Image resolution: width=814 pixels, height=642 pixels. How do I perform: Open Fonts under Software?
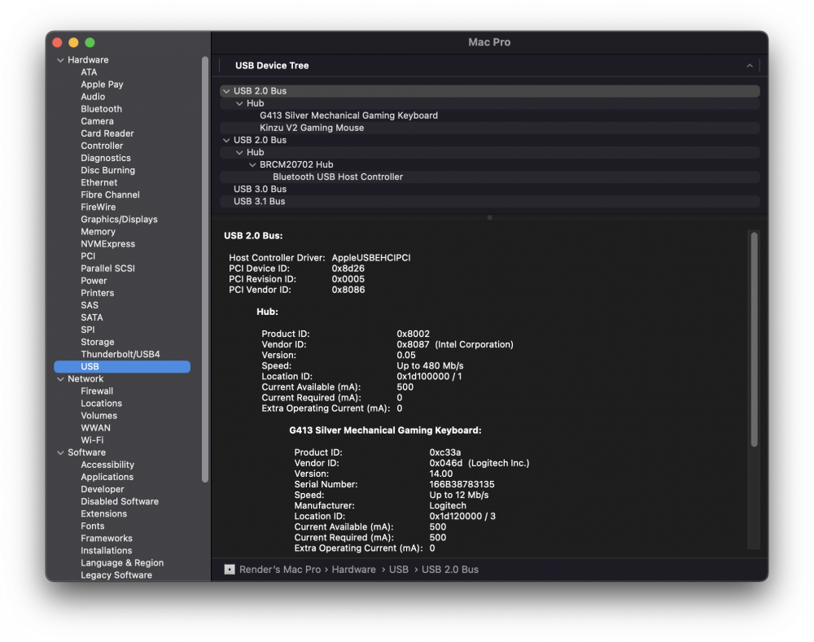pos(93,526)
